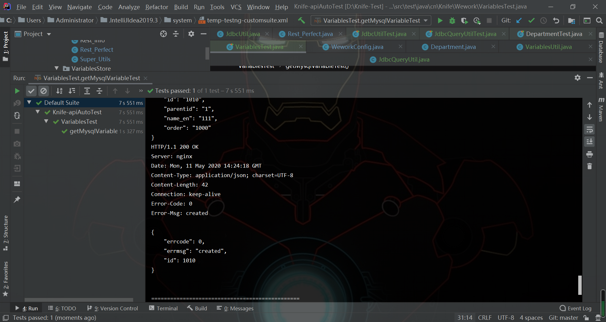This screenshot has width=606, height=322.
Task: Rerun the test from the Run panel
Action: [17, 91]
